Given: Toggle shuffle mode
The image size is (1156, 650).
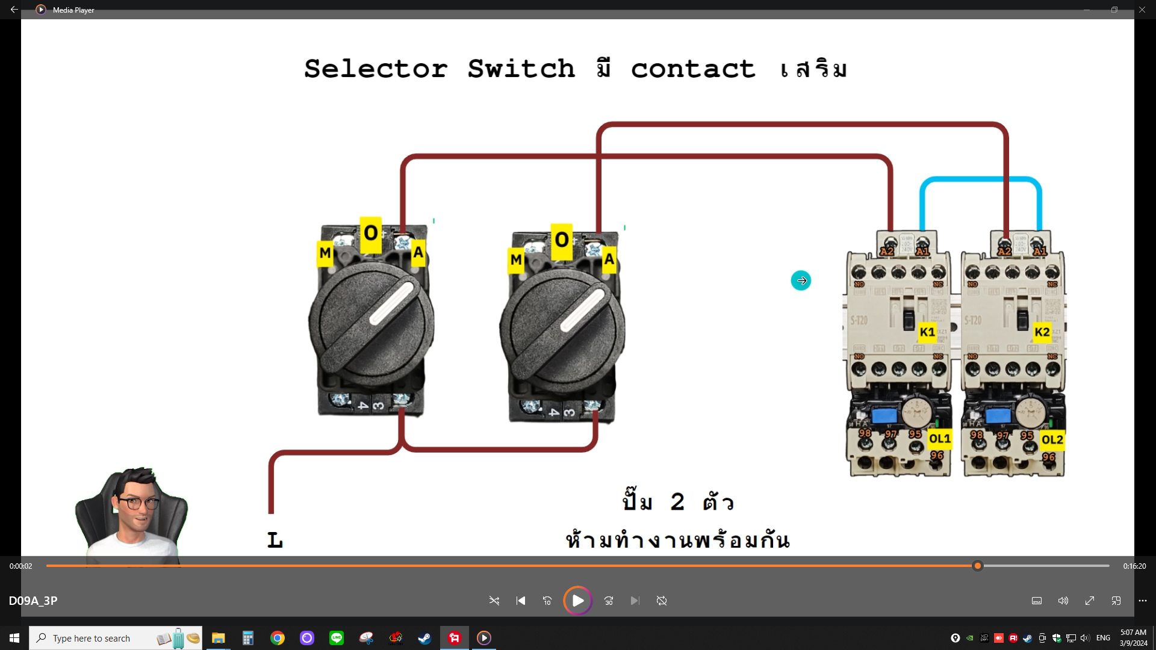Looking at the screenshot, I should [x=494, y=601].
